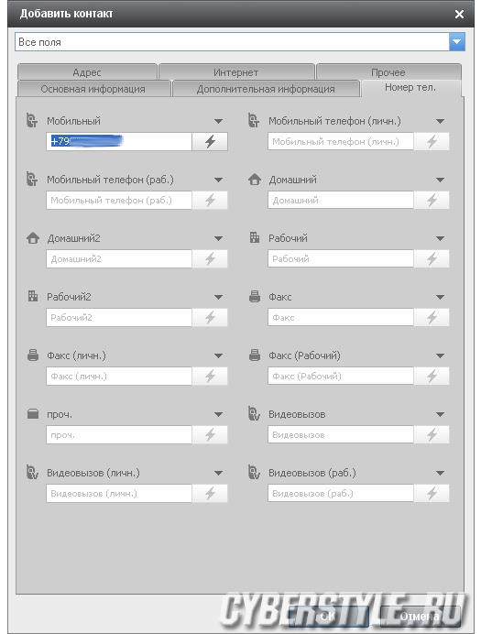This screenshot has width=481, height=634.
Task: Click the mobile phone icon next to Мобильный
Action: 32,120
